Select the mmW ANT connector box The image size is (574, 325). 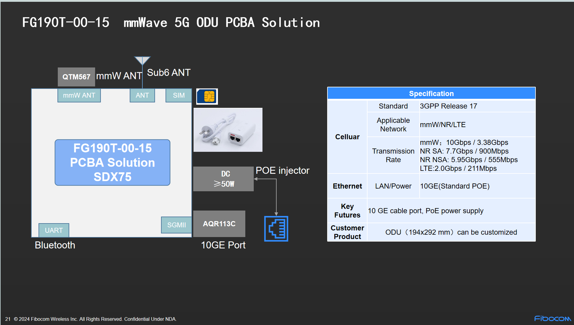(79, 95)
